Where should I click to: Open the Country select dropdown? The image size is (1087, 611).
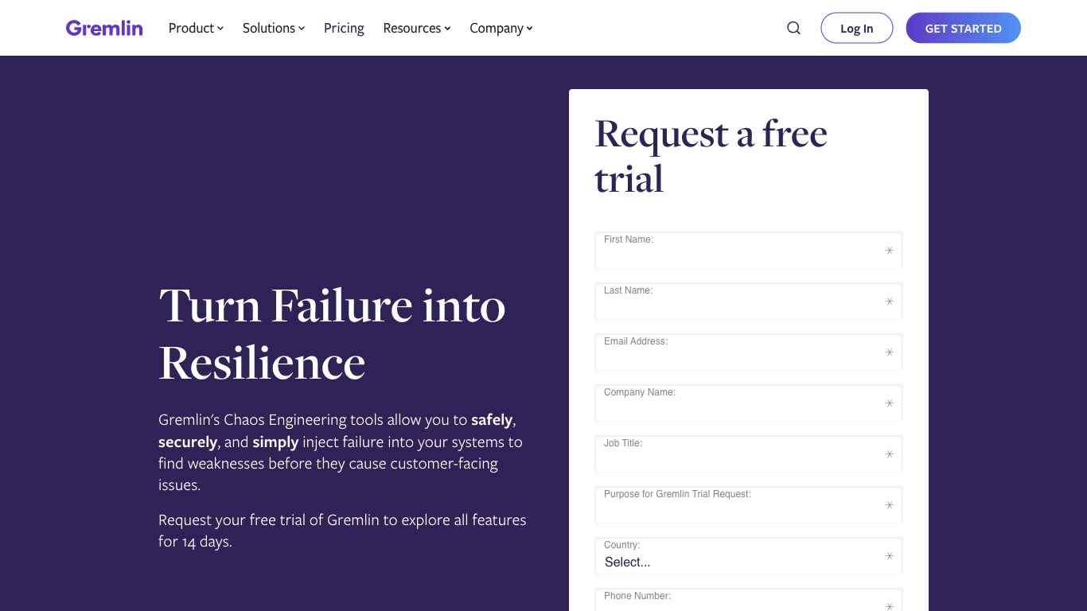click(749, 556)
